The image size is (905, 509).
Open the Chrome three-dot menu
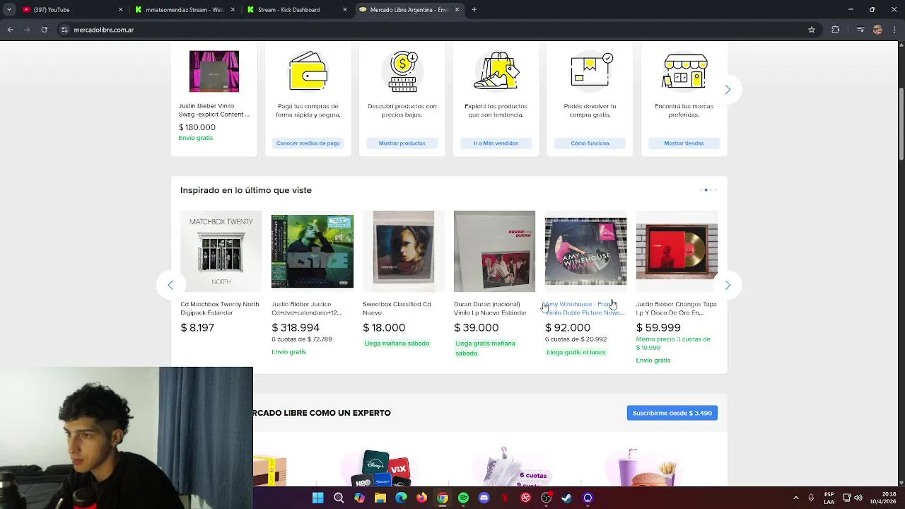894,30
